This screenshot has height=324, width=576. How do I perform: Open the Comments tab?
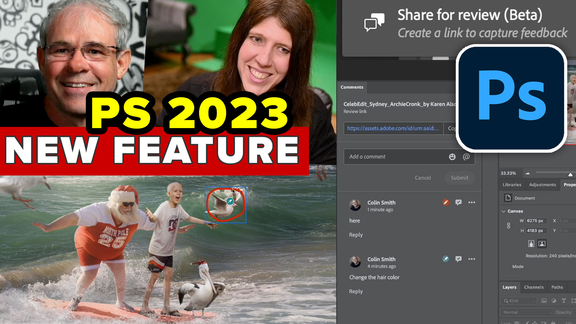coord(352,87)
